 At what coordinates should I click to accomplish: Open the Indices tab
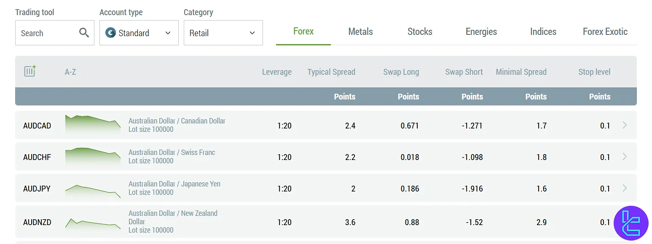coord(543,31)
